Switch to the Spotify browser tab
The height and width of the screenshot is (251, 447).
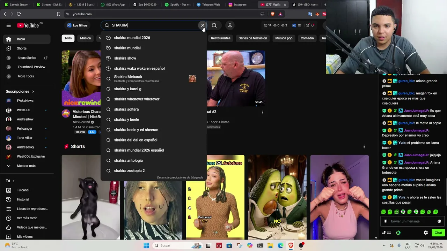click(x=177, y=5)
